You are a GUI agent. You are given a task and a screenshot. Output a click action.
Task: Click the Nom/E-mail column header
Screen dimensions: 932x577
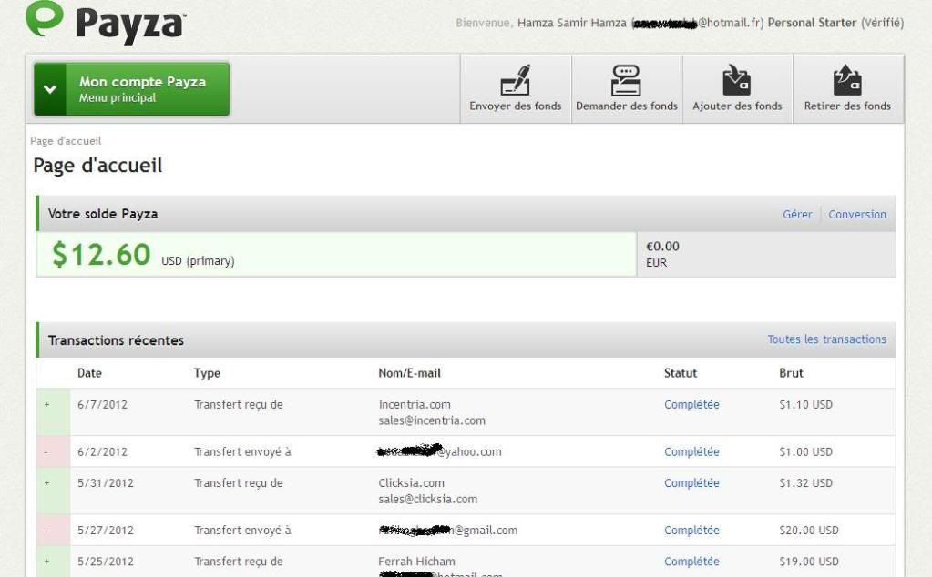[410, 373]
